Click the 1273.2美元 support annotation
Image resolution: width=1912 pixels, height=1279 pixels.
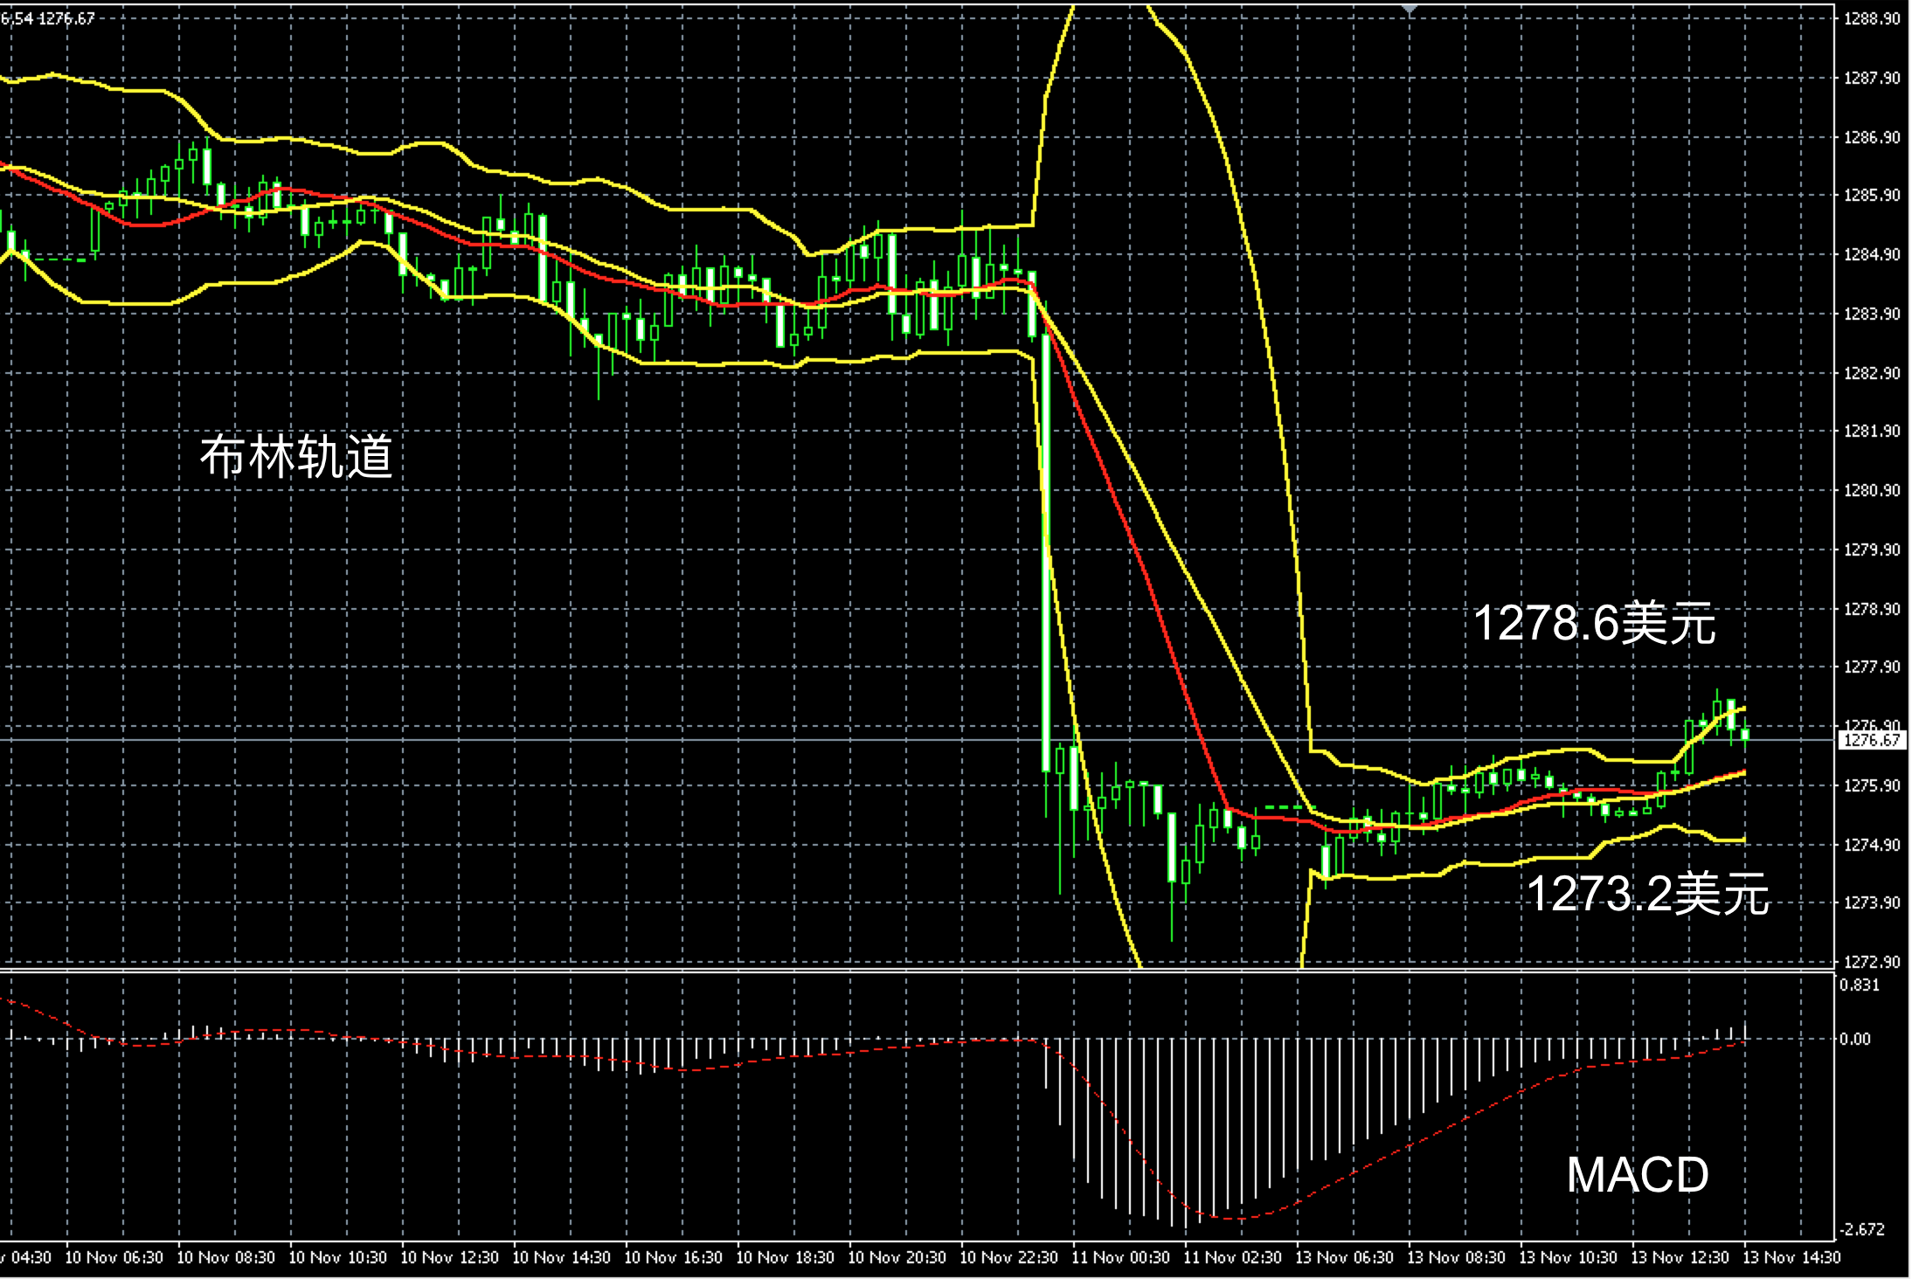(1647, 894)
